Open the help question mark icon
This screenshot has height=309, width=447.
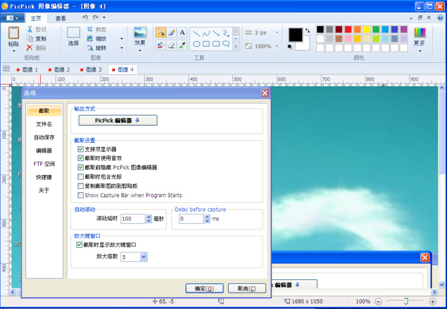[x=440, y=18]
